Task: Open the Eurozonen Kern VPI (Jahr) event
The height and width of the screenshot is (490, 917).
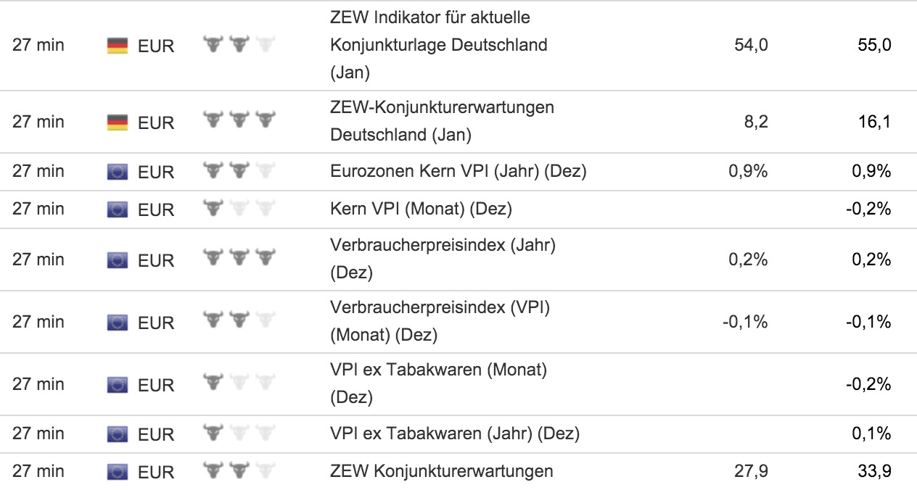Action: pos(458,172)
